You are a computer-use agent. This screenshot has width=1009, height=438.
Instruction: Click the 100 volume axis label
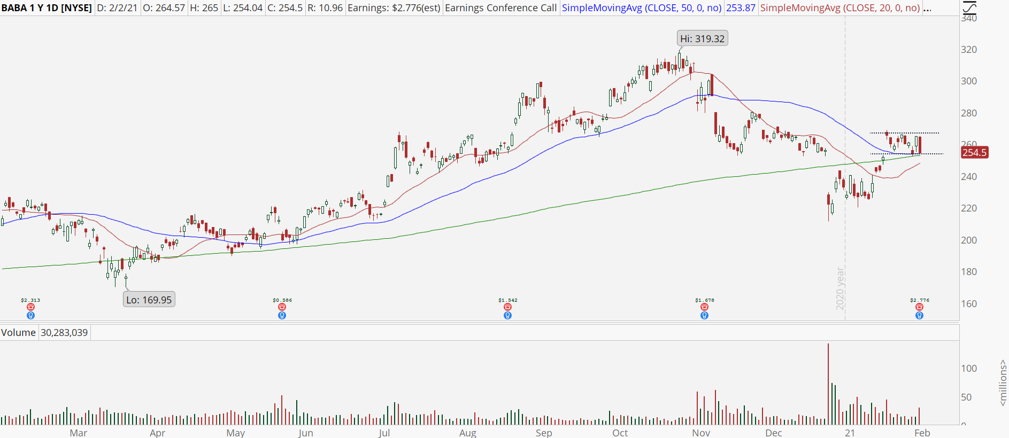(969, 369)
